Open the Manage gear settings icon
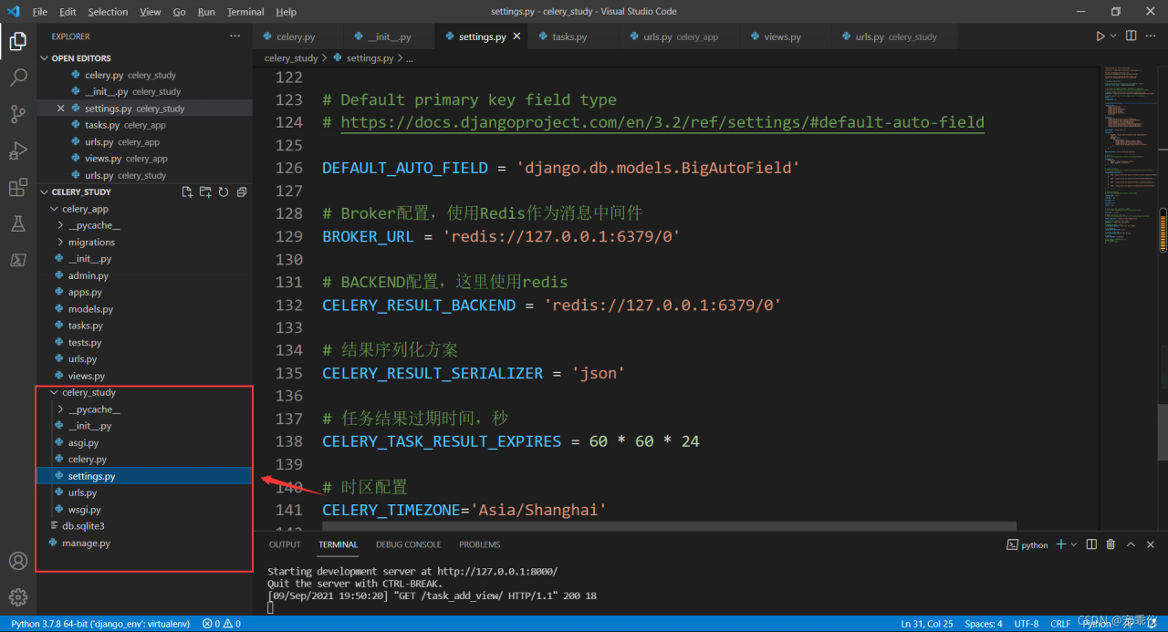This screenshot has width=1168, height=632. pyautogui.click(x=18, y=597)
